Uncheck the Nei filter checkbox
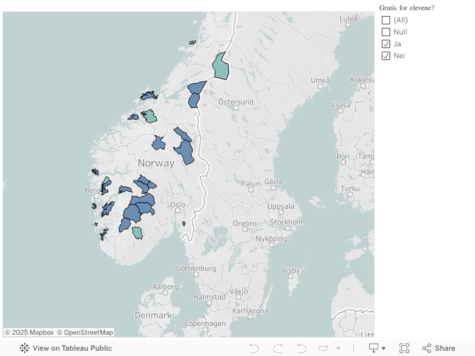 coord(385,56)
